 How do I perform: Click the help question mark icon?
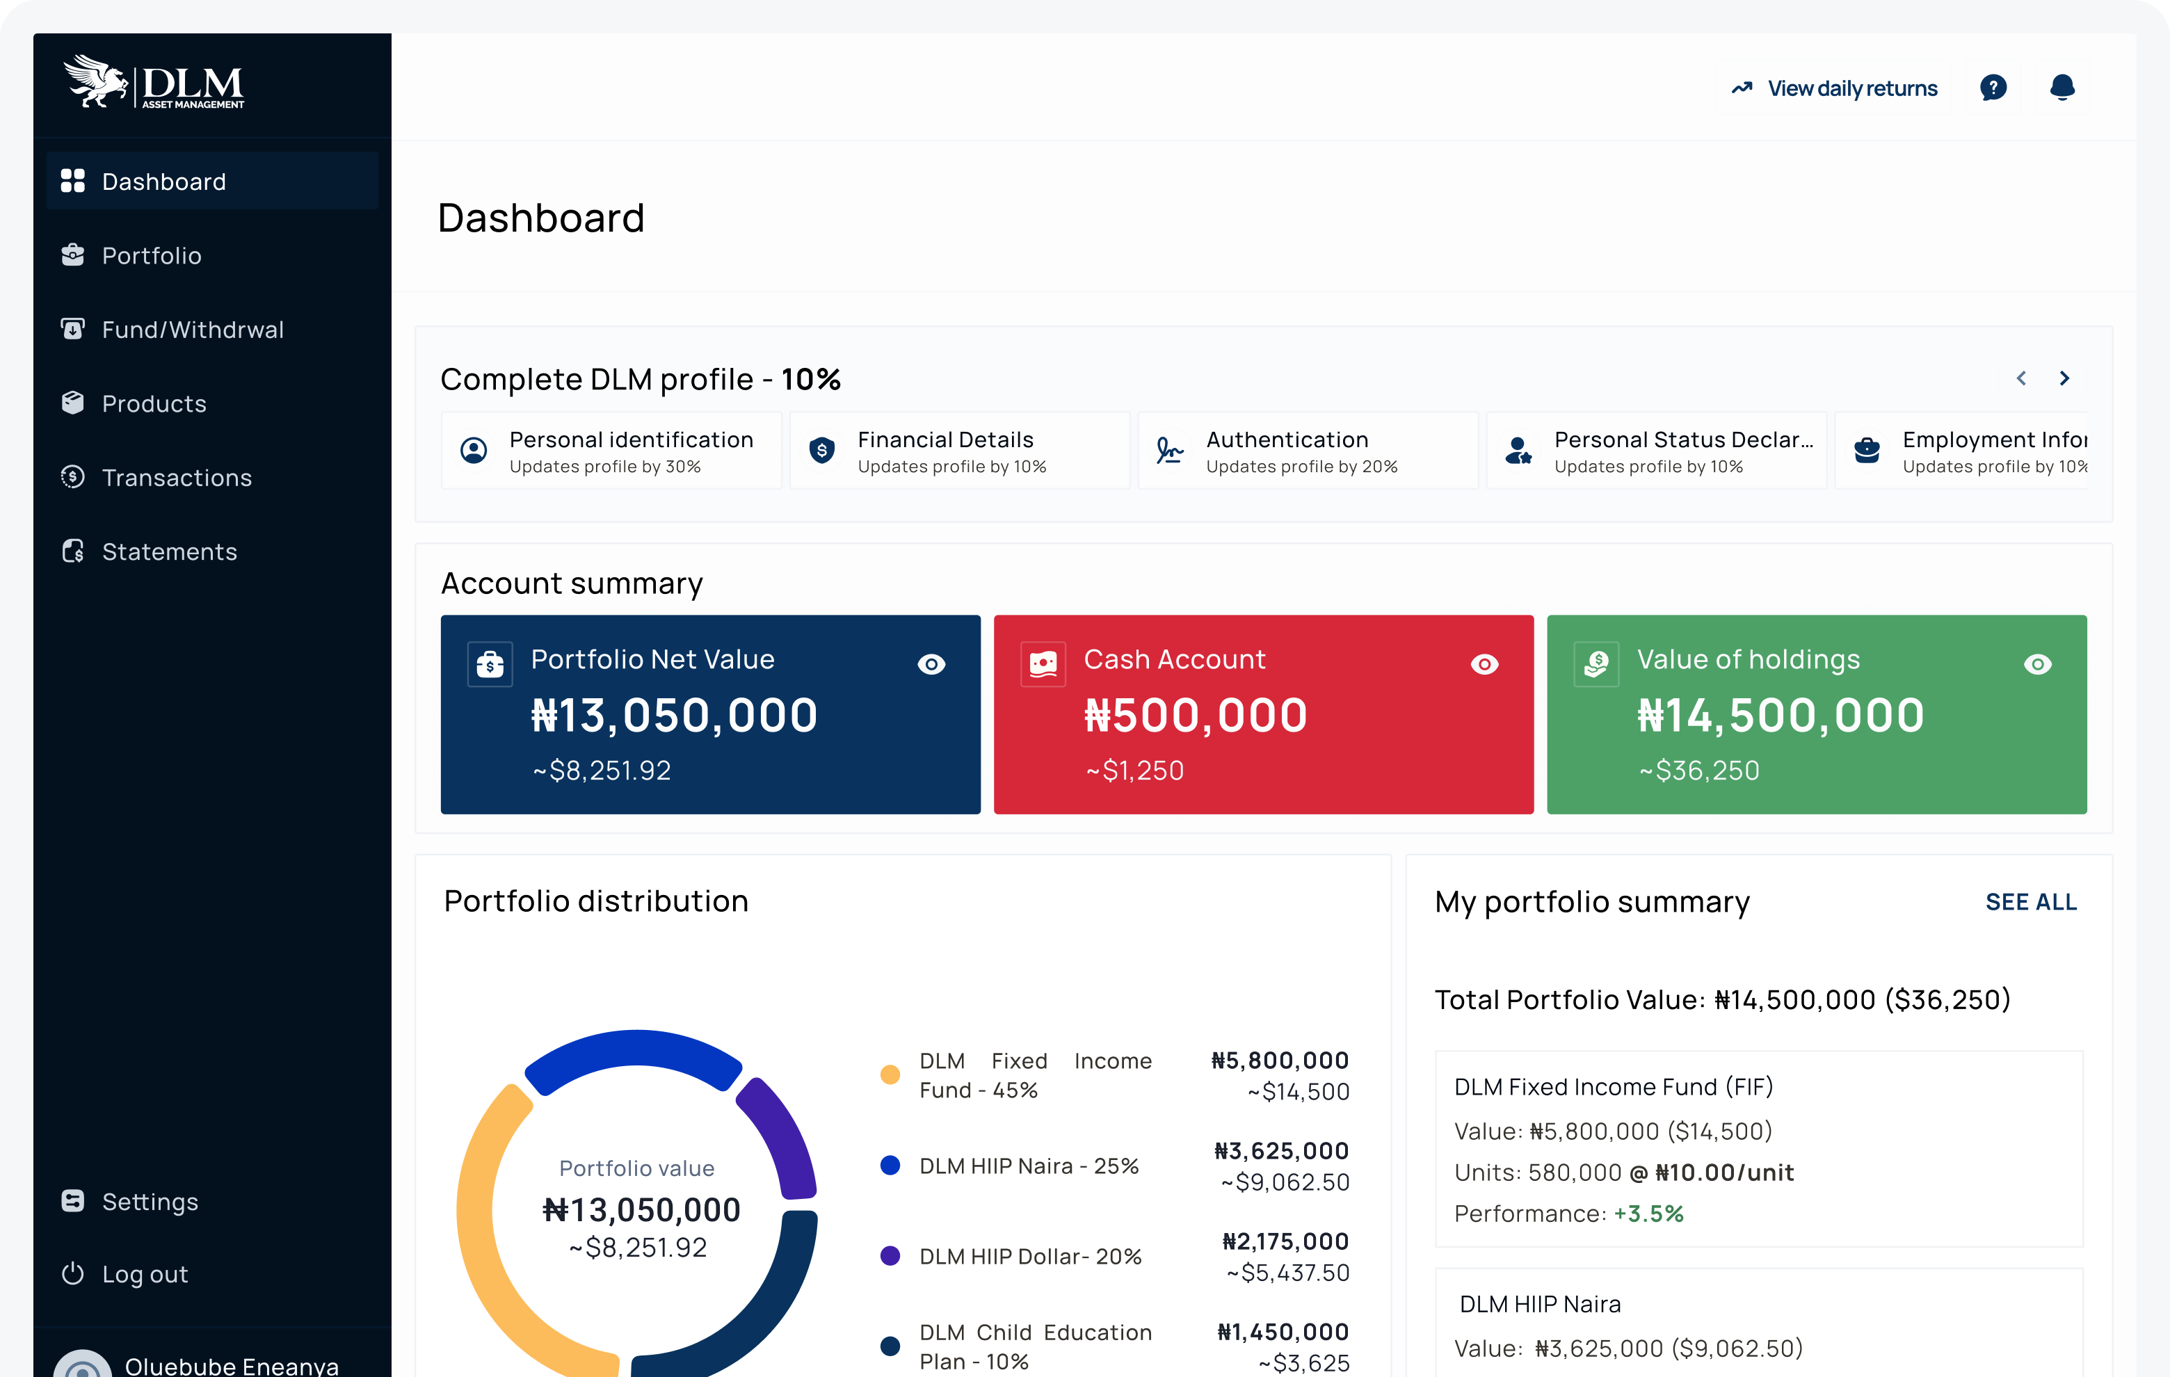1993,88
